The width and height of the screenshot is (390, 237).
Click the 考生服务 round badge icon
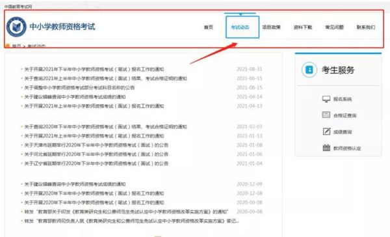[x=309, y=70]
